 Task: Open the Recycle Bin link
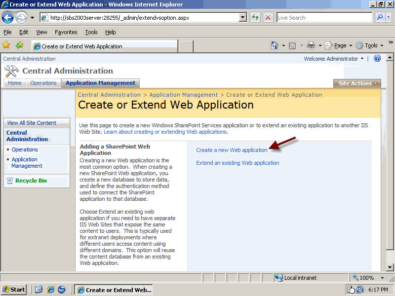pyautogui.click(x=31, y=181)
